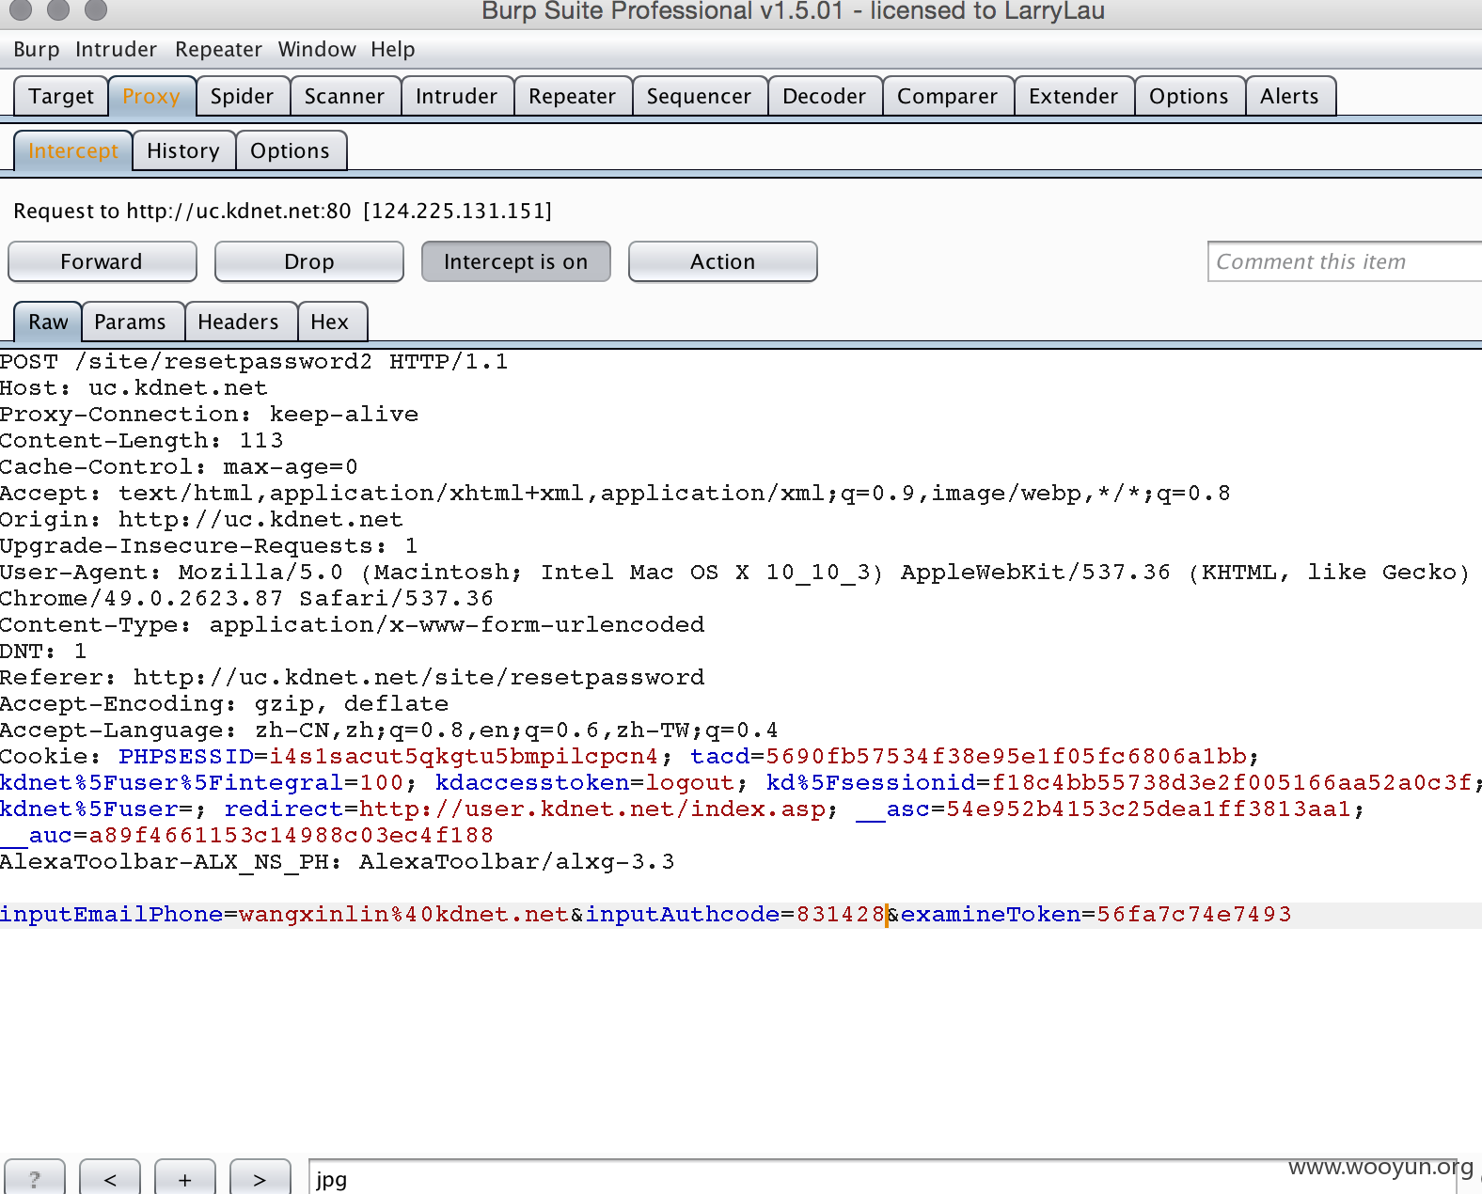
Task: Click the examineToken parameter value
Action: tap(1194, 915)
